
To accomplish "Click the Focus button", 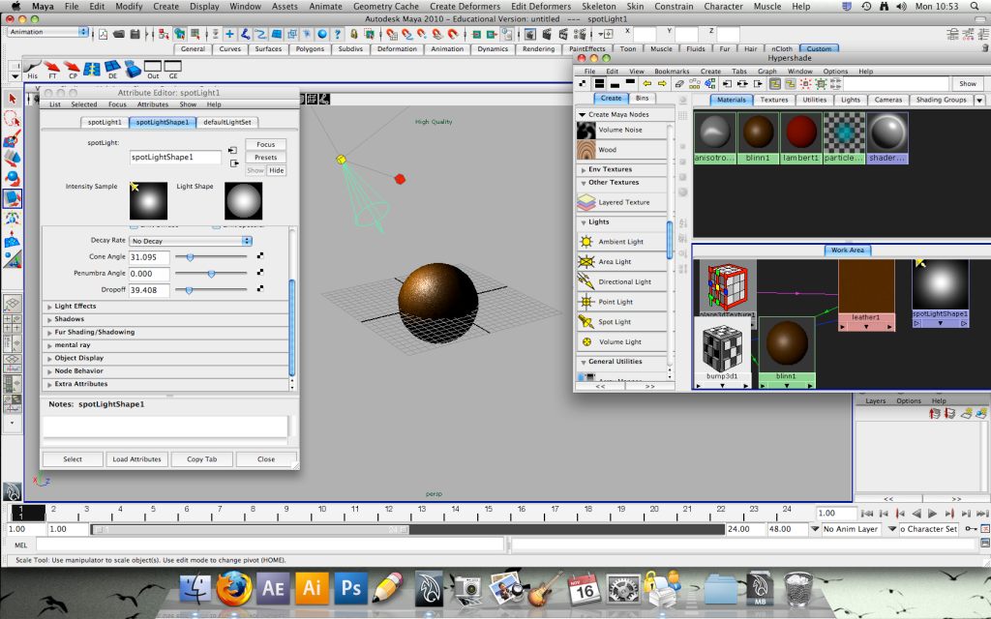I will (265, 145).
